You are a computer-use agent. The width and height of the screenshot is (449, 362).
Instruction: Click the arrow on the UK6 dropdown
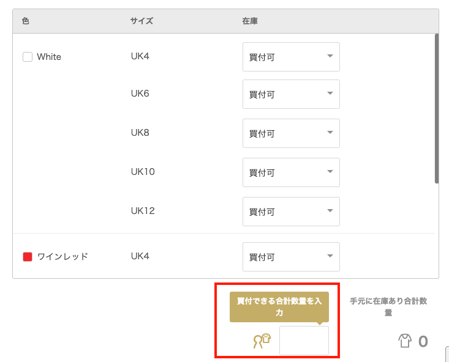click(x=330, y=93)
